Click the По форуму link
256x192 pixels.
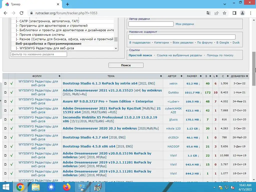point(205,42)
